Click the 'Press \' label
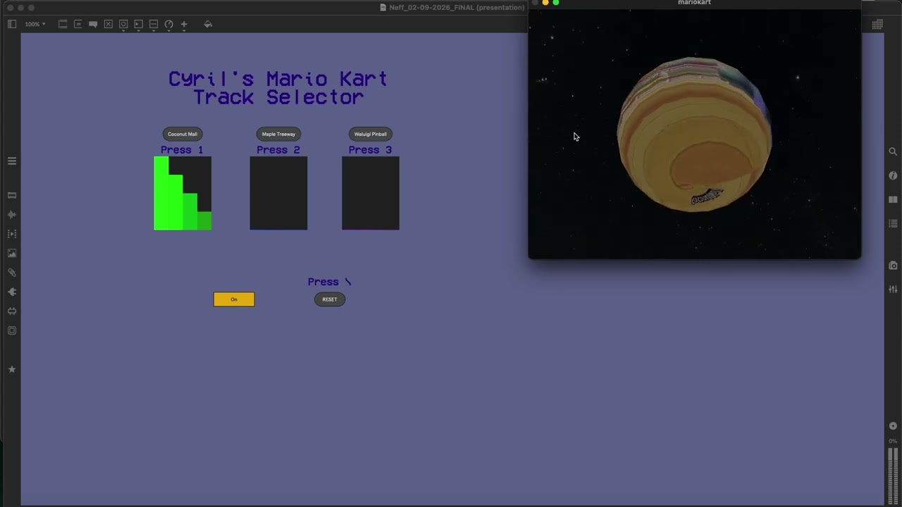This screenshot has width=902, height=507. (x=330, y=282)
